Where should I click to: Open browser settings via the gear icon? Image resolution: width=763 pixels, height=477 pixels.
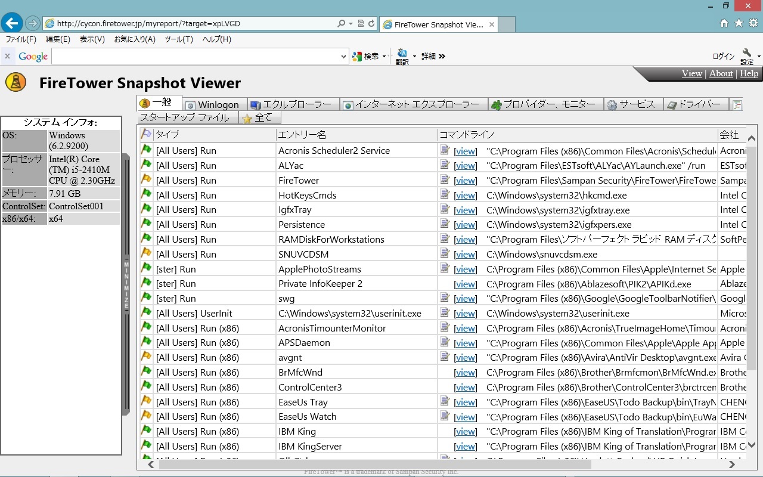(752, 21)
